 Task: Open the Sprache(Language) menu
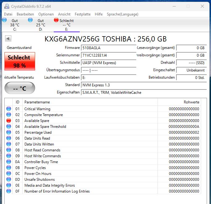[x=123, y=14]
